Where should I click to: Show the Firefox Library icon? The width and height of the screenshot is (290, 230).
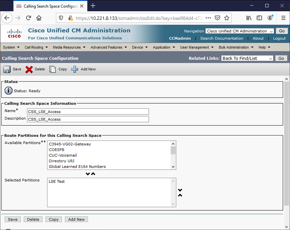coord(249,18)
